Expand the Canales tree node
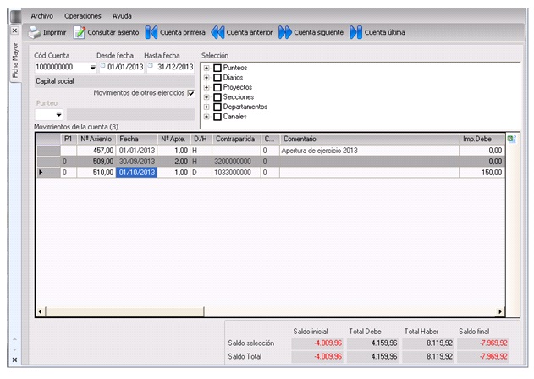This screenshot has width=534, height=379. 207,118
